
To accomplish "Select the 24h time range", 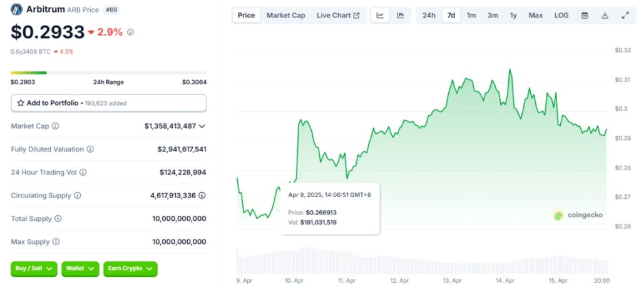I will pyautogui.click(x=429, y=16).
